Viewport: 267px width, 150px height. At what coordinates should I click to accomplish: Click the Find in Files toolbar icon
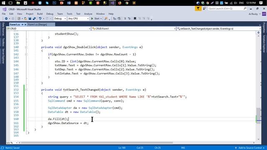106,18
